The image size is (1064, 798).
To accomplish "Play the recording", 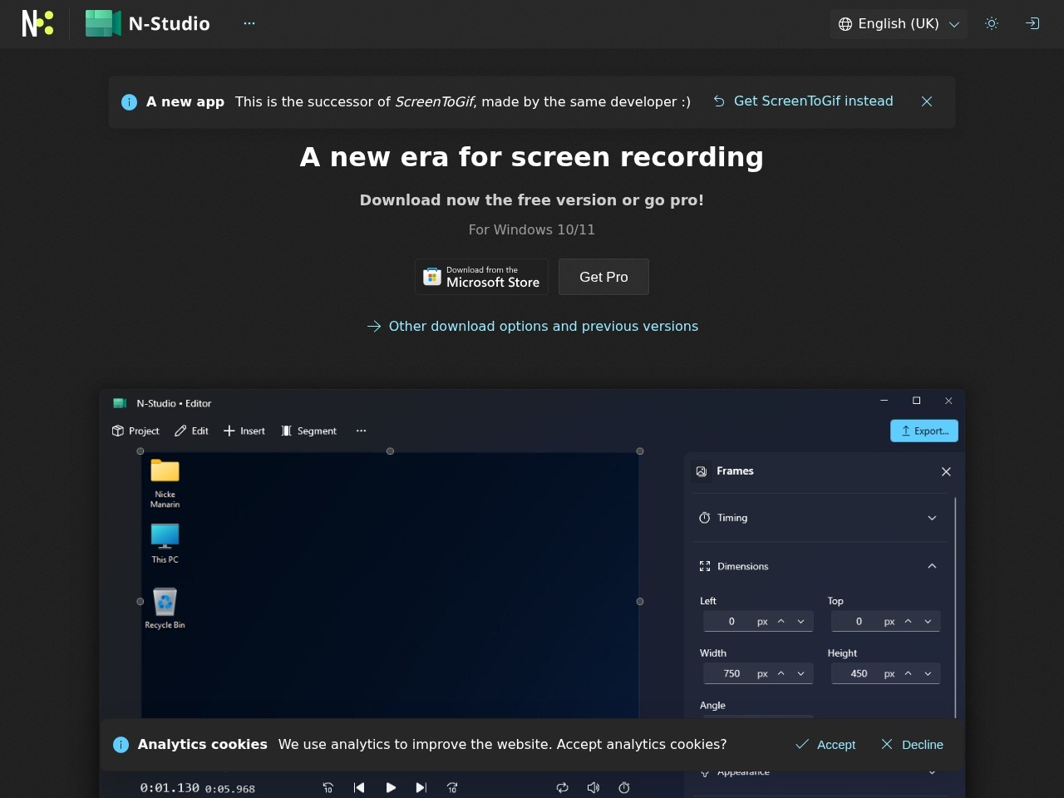I will 391,788.
